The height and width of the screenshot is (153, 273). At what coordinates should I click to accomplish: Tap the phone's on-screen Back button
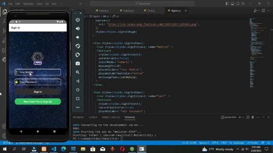(21, 131)
